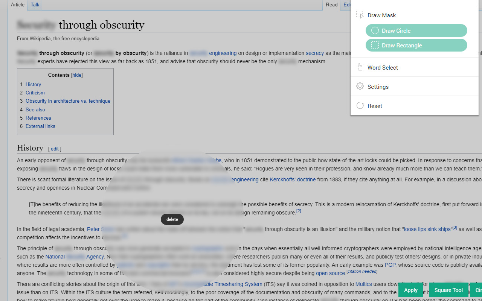The height and width of the screenshot is (301, 482).
Task: Follow the National link before Agency
Action: point(55,257)
